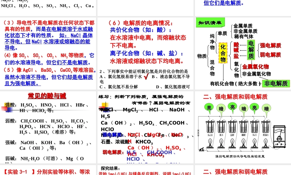Click the 亮 bubble above the NaCl beaker

(254, 108)
